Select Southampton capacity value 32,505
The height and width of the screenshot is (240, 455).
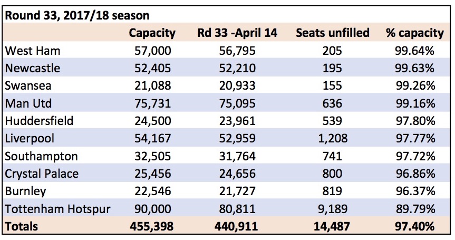(x=153, y=156)
